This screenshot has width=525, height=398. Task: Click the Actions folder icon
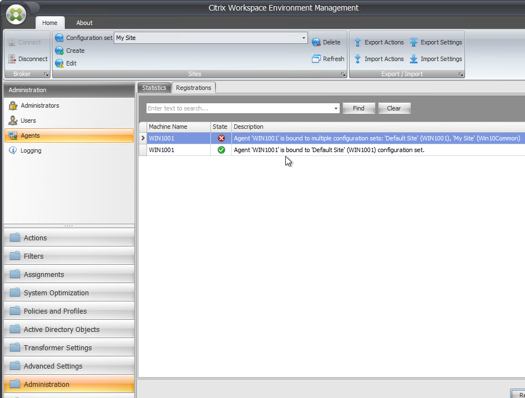click(15, 238)
